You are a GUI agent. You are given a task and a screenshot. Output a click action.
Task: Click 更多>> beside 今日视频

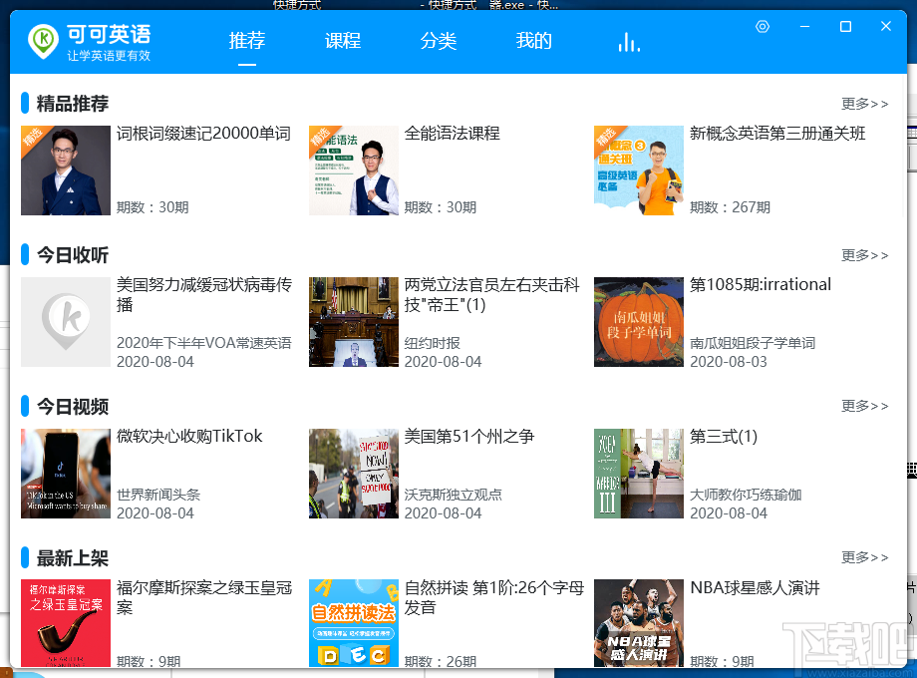[863, 406]
